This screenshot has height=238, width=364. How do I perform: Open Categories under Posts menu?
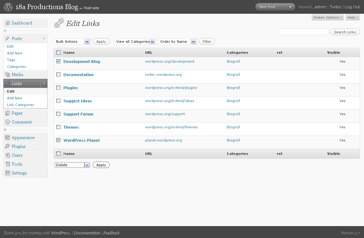tap(16, 67)
